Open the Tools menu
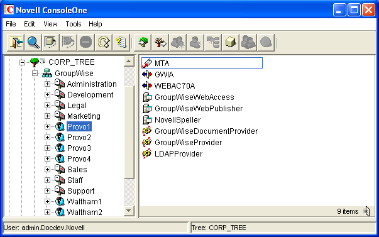This screenshot has width=379, height=237. (x=74, y=24)
